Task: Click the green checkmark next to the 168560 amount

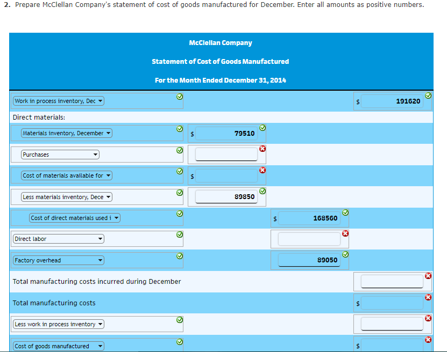Action: point(345,212)
